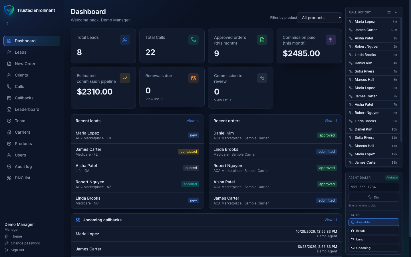
Task: Click View all for Recent leads
Action: [x=193, y=121]
